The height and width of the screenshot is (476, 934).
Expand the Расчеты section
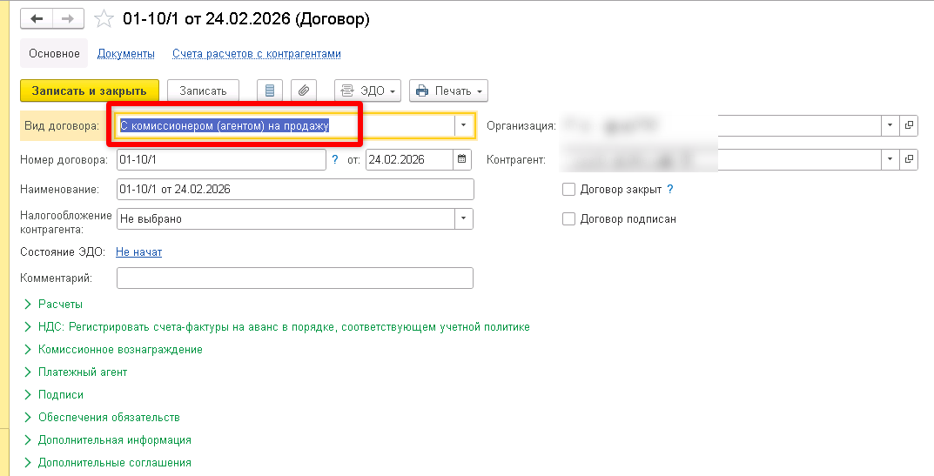click(x=53, y=305)
